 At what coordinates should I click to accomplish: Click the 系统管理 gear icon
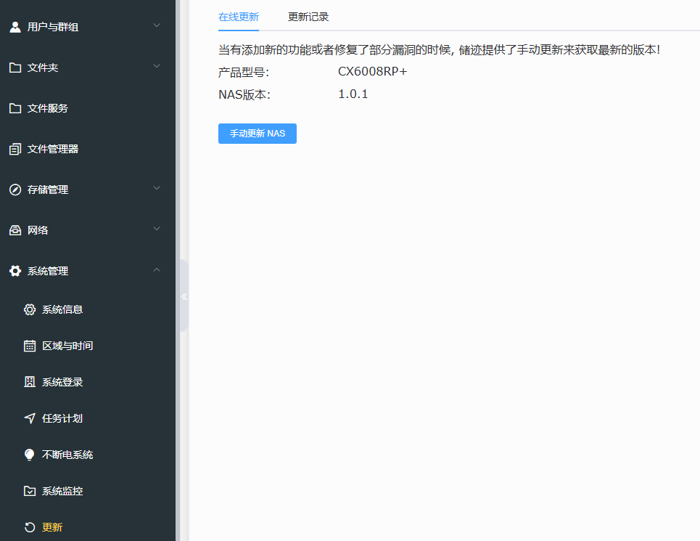[x=14, y=270]
